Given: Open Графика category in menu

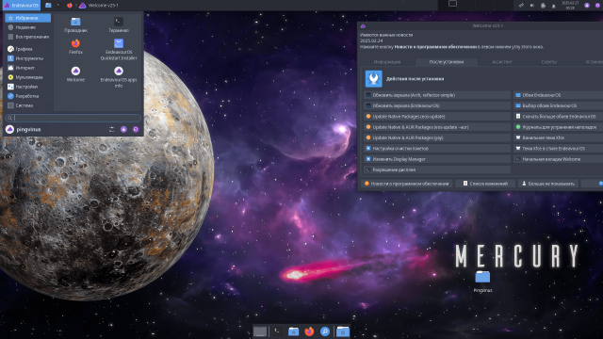Looking at the screenshot, I should [x=27, y=49].
